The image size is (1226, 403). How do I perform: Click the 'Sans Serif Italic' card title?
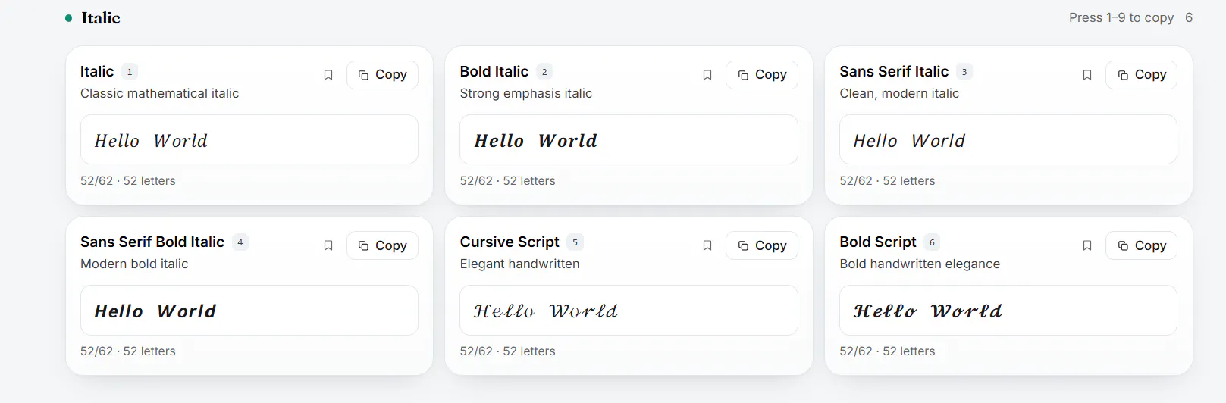(x=894, y=71)
